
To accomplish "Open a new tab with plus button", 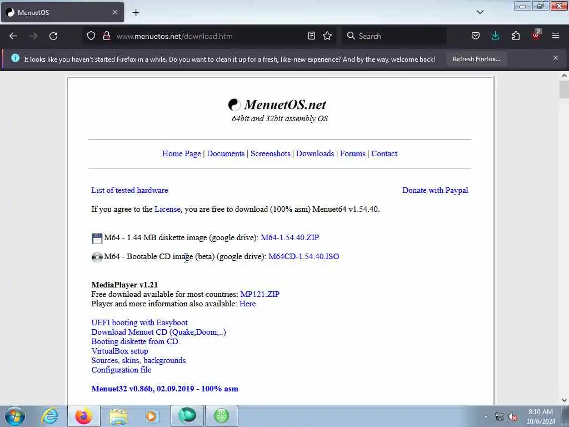I will click(x=136, y=13).
